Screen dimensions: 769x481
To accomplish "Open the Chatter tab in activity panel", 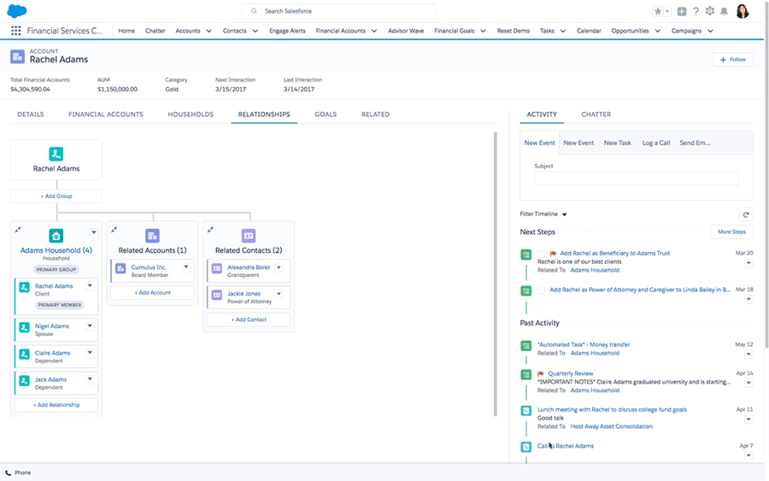I will tap(596, 114).
